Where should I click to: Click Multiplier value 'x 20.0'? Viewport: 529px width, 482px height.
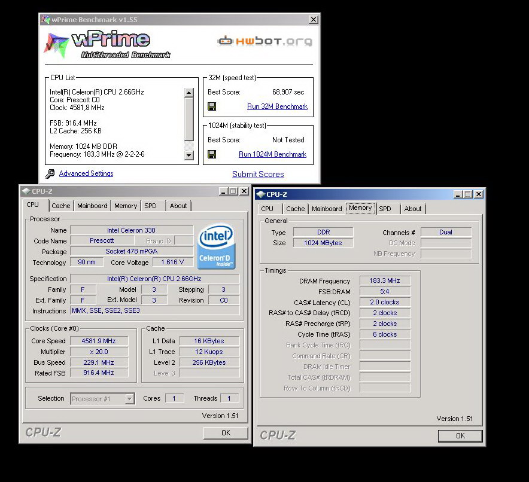click(x=99, y=352)
